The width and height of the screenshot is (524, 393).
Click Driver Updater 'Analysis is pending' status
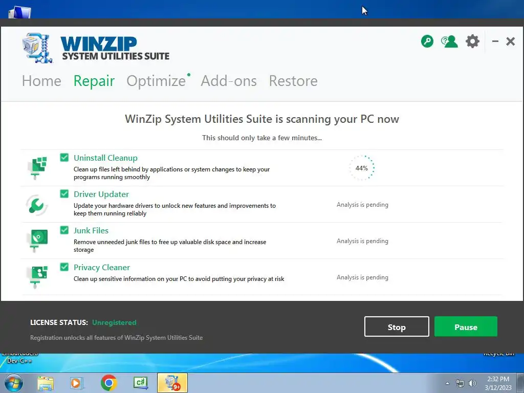click(x=362, y=205)
